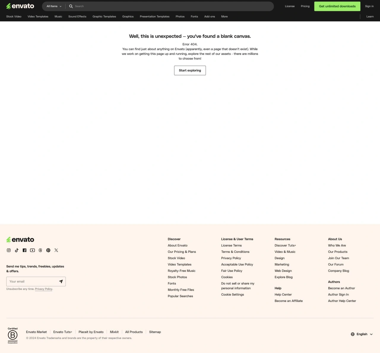The width and height of the screenshot is (380, 353).
Task: Go to Sound Effects category
Action: pos(77,17)
